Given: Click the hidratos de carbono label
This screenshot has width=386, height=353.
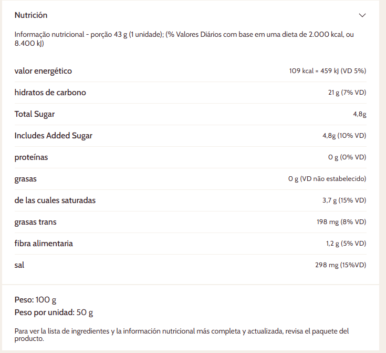Looking at the screenshot, I should click(50, 93).
